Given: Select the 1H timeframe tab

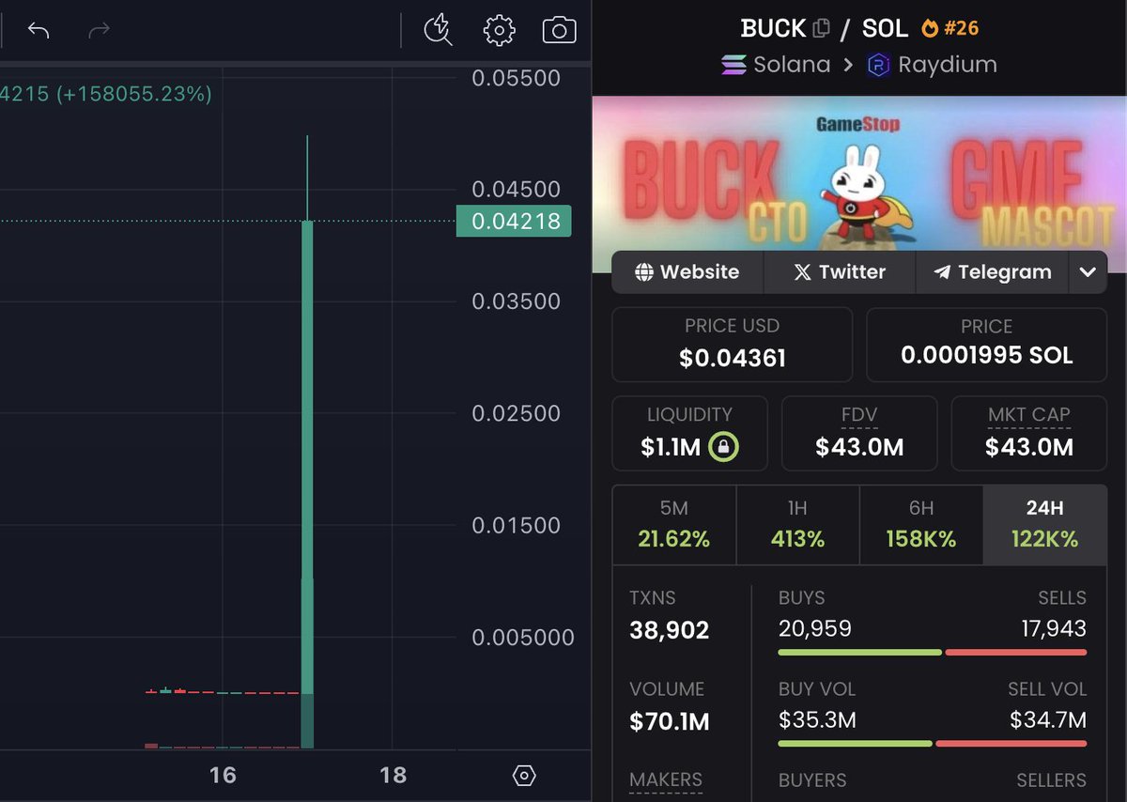Looking at the screenshot, I should (797, 524).
